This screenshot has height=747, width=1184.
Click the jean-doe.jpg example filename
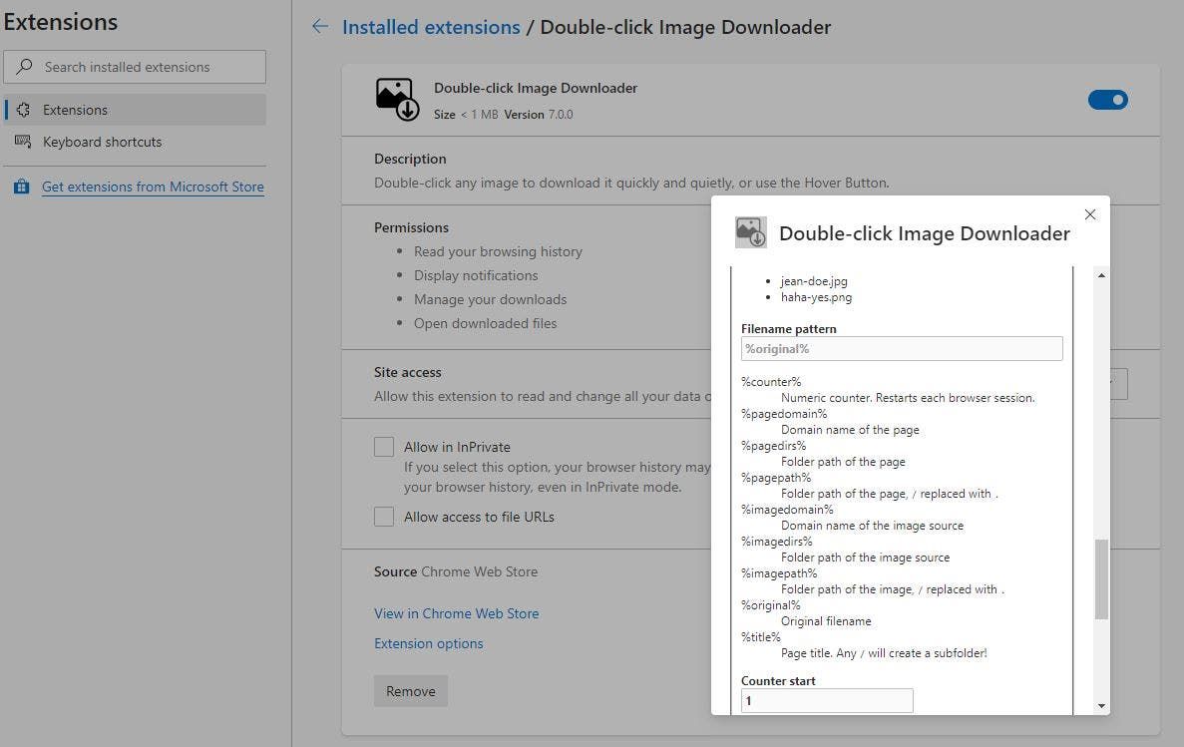(x=814, y=281)
